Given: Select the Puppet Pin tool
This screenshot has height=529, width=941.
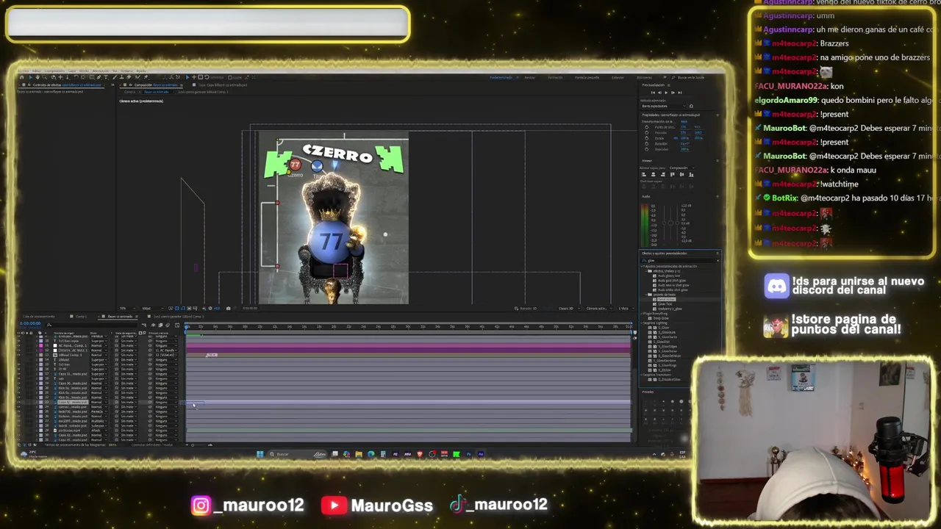Looking at the screenshot, I should pos(146,77).
